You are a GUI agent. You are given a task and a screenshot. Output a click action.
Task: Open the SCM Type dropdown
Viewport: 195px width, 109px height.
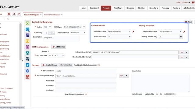pos(74,27)
